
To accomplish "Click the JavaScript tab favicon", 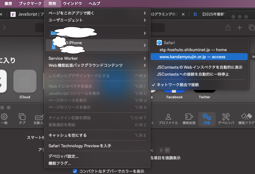I will (x=13, y=14).
